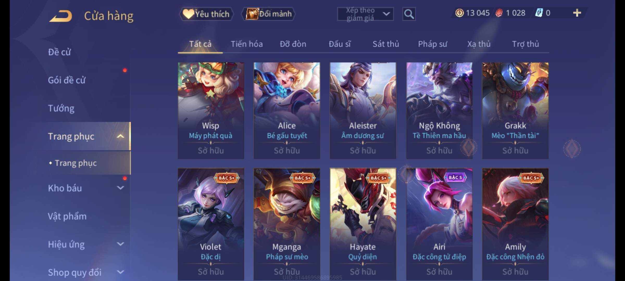Open Gói đề cử in the sidebar
This screenshot has width=625, height=281.
[67, 80]
